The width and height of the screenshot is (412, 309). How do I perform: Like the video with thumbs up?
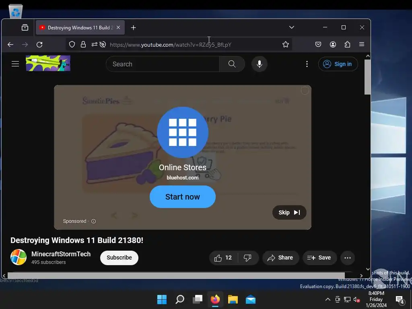[223, 258]
